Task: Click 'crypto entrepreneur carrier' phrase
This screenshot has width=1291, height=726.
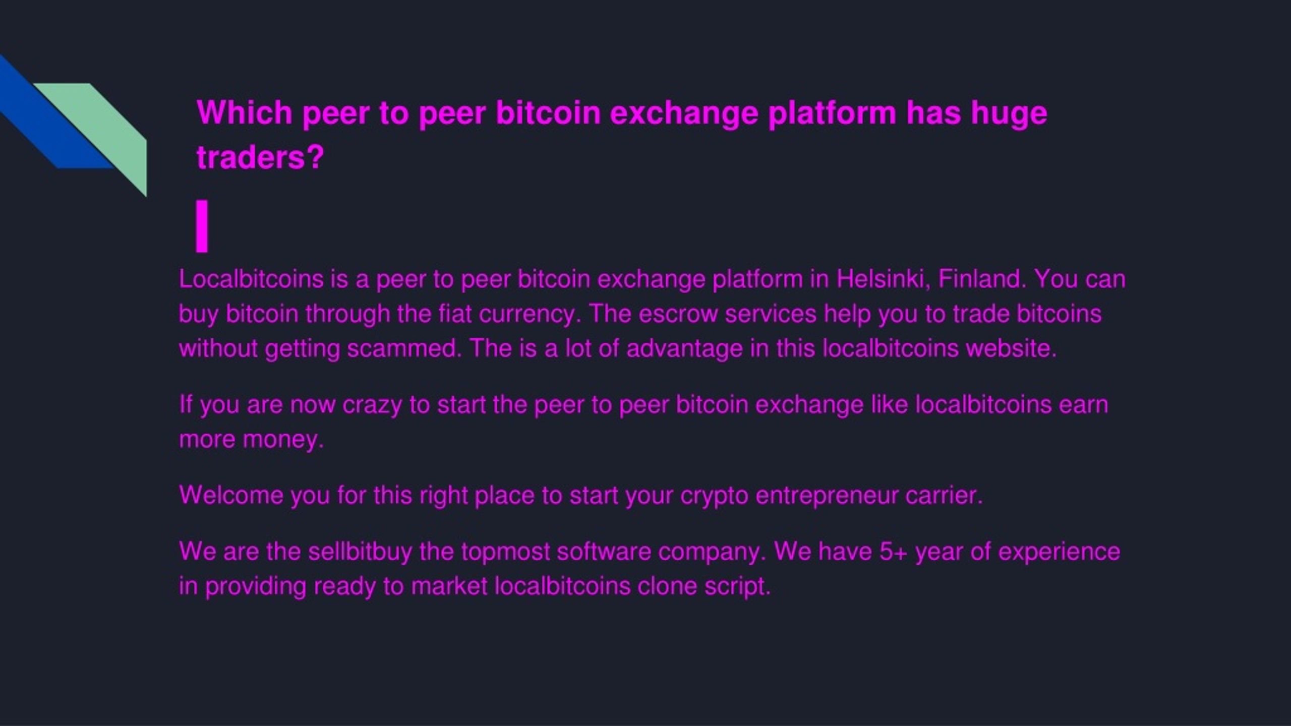Action: pyautogui.click(x=832, y=495)
